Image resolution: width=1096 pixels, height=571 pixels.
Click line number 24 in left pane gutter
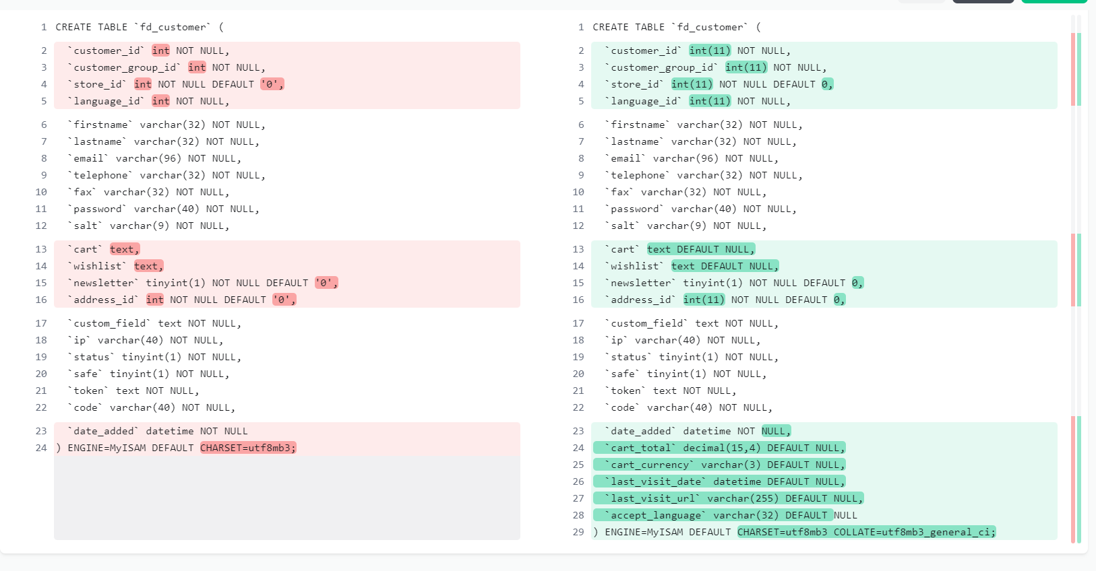click(41, 448)
